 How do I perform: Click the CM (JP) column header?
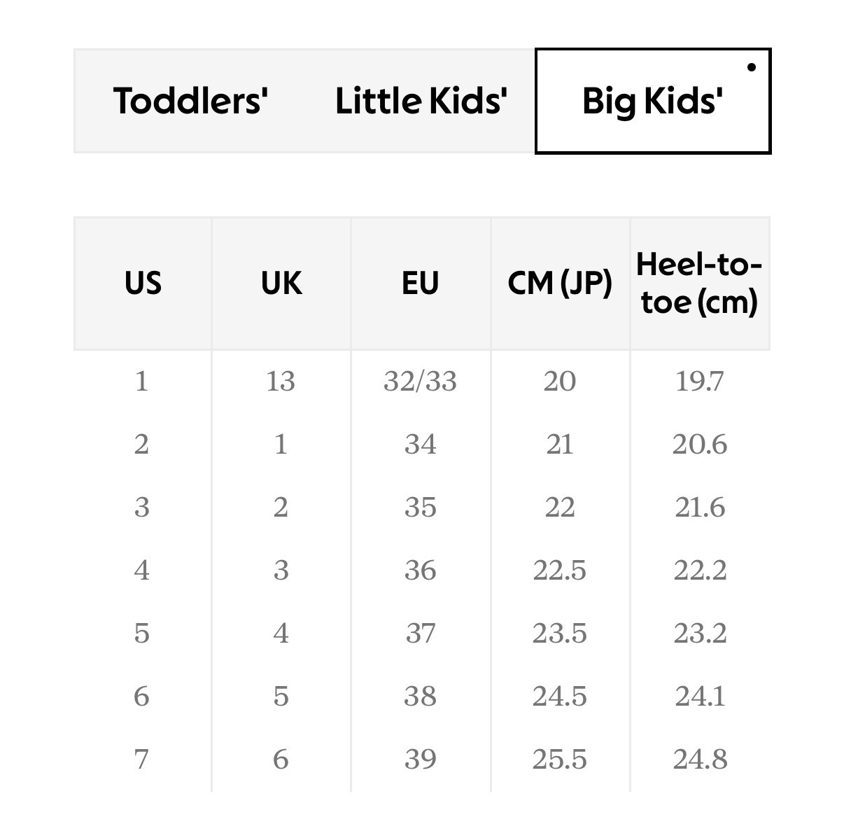click(x=560, y=284)
